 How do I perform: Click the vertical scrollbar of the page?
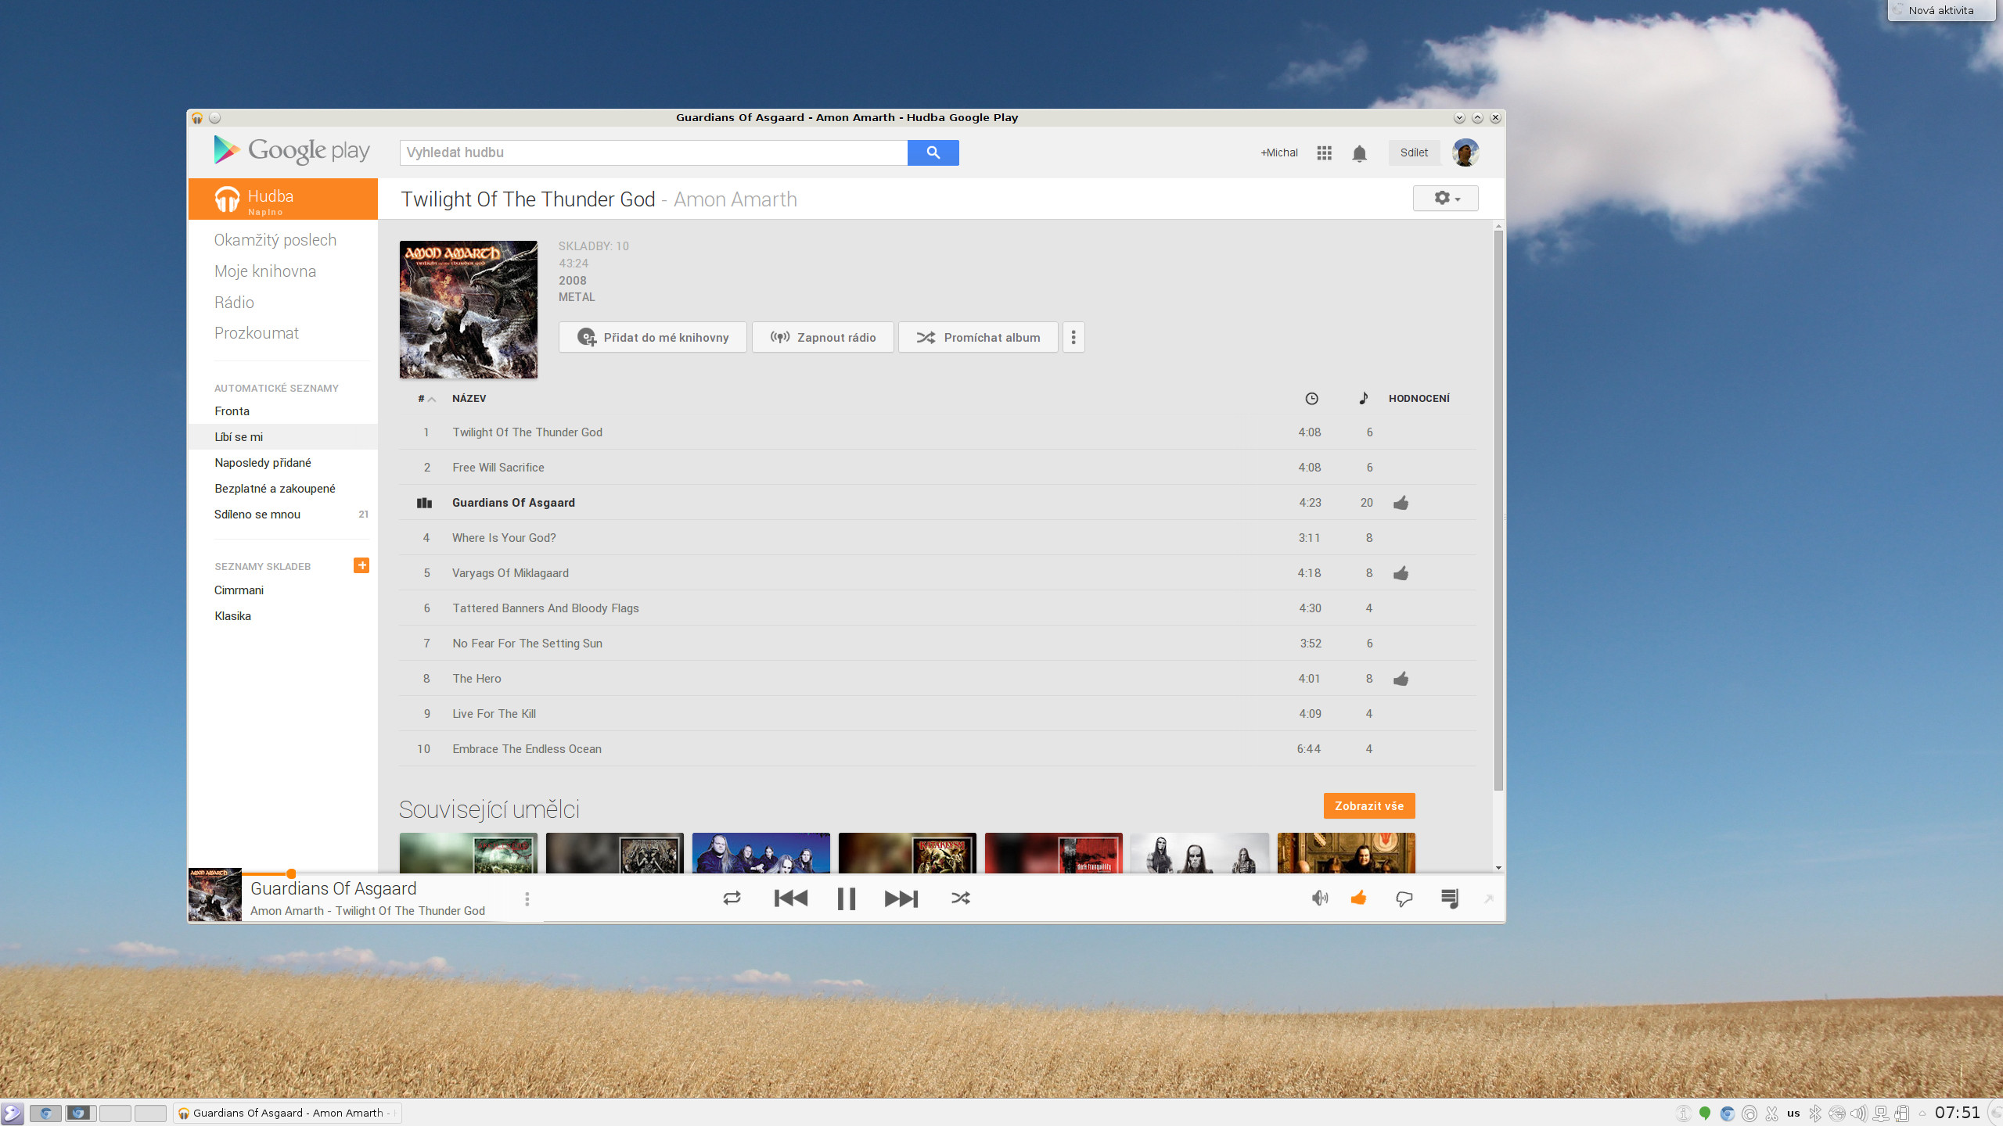[x=1498, y=509]
